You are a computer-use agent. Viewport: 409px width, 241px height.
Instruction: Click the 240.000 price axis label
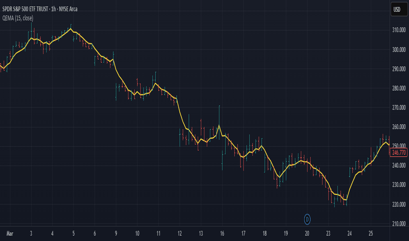399,166
